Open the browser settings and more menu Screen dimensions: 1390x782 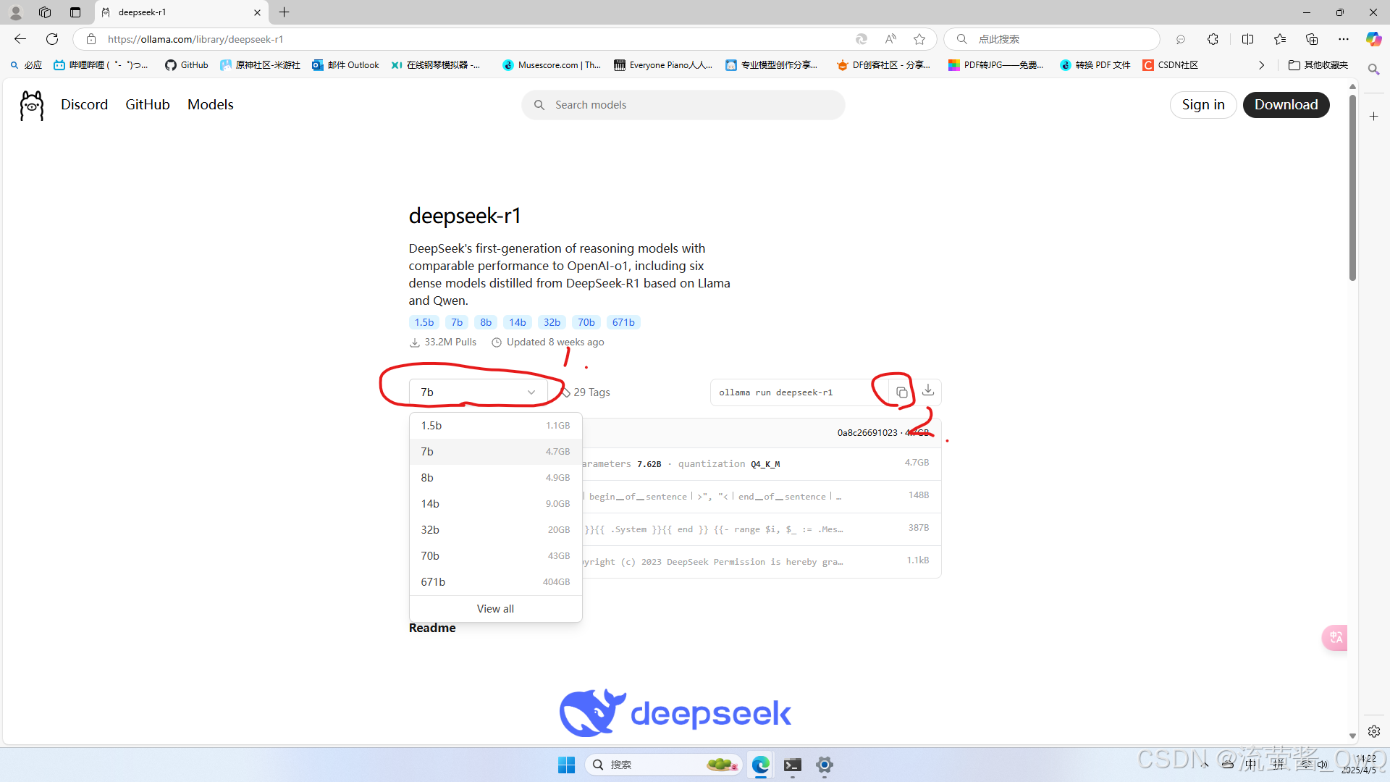point(1344,39)
